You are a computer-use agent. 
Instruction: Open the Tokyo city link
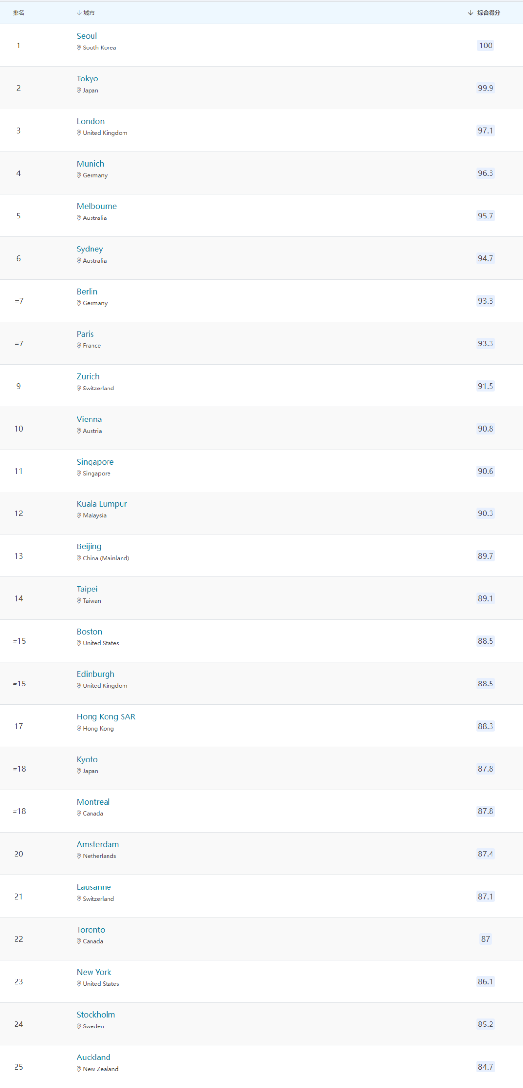pos(88,78)
